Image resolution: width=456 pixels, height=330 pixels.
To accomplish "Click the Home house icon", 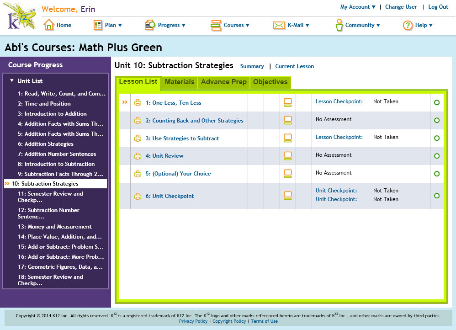I will click(x=49, y=25).
